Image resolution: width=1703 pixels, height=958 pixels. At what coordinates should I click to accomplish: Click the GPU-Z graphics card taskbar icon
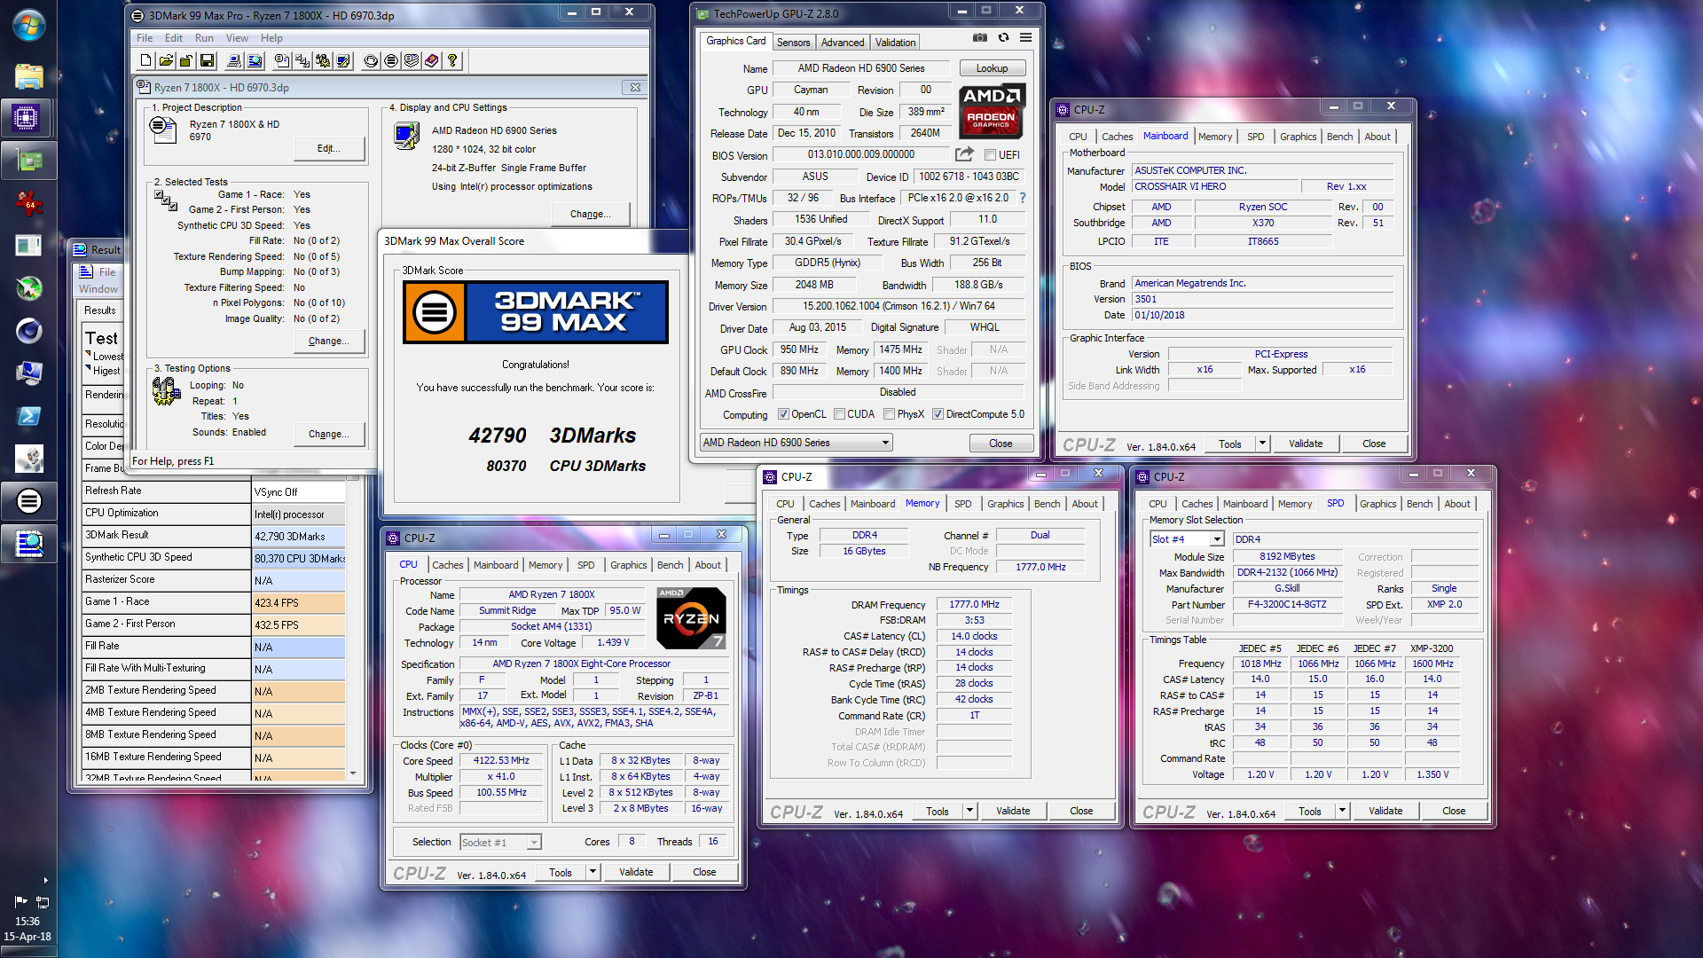28,161
